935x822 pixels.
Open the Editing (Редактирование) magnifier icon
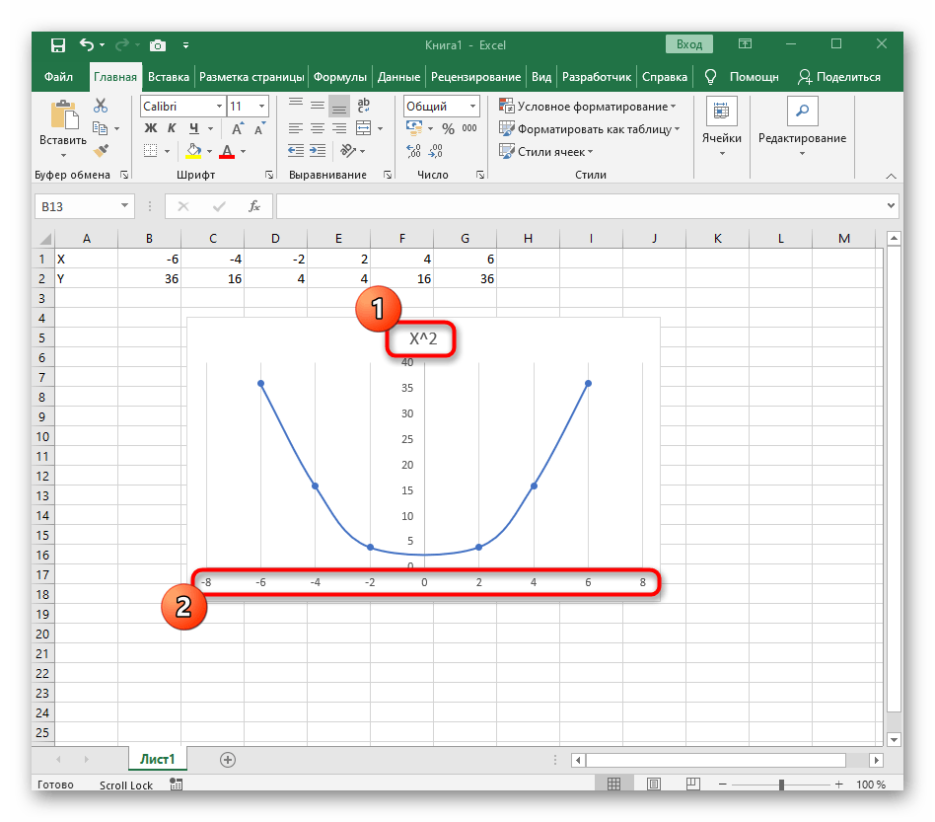point(802,111)
